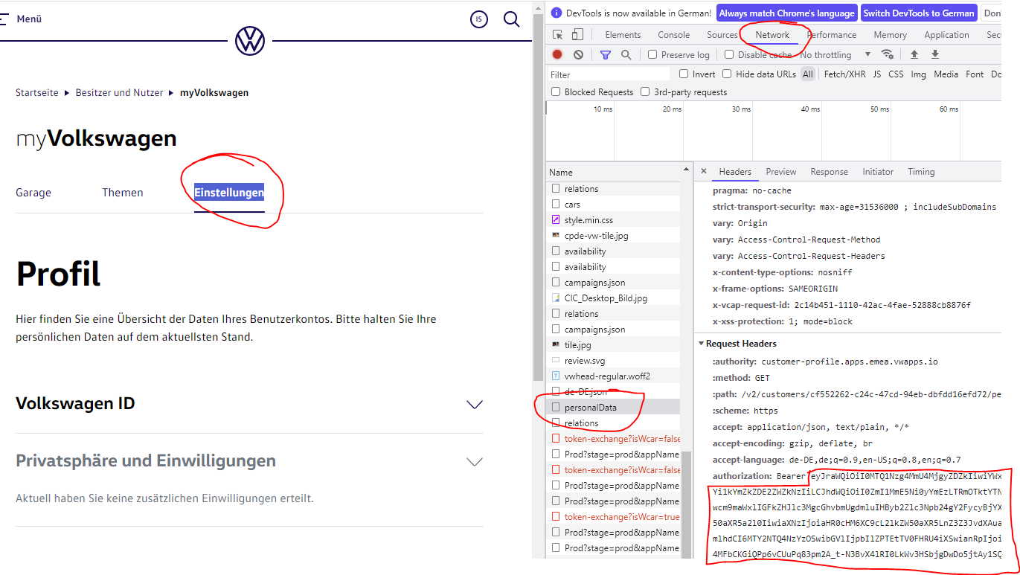Viewport: 1020px width, 575px height.
Task: Open the No throttling dropdown
Action: (835, 54)
